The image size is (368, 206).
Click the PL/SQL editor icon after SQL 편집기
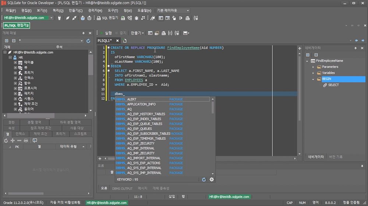(x=123, y=18)
